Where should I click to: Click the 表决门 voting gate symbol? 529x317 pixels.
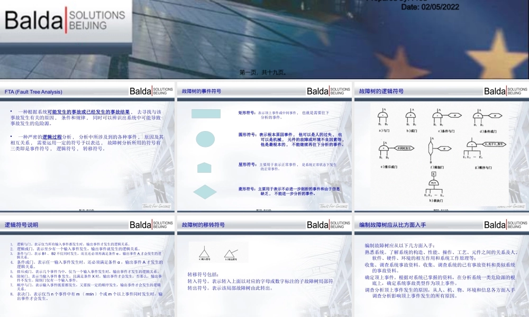point(434,182)
